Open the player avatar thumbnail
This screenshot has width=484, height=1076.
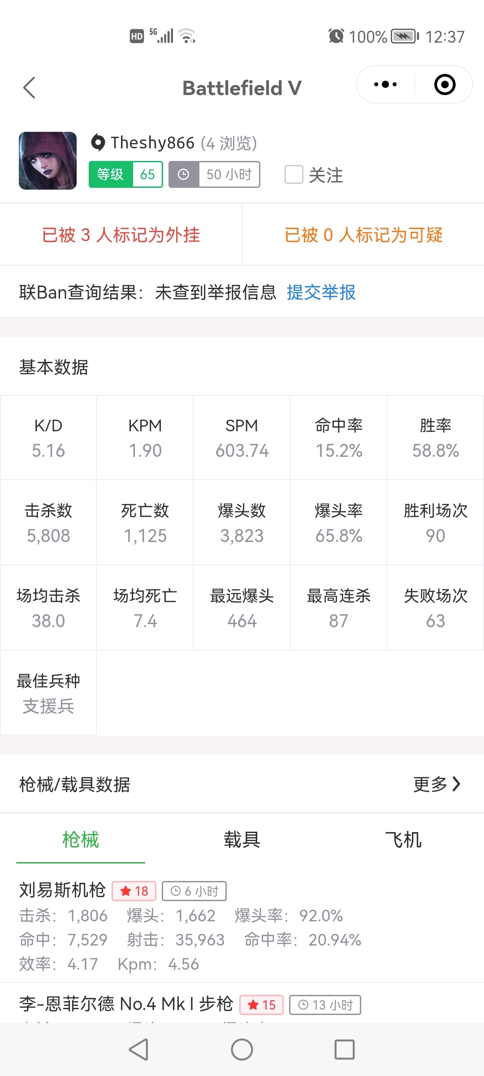[x=48, y=161]
